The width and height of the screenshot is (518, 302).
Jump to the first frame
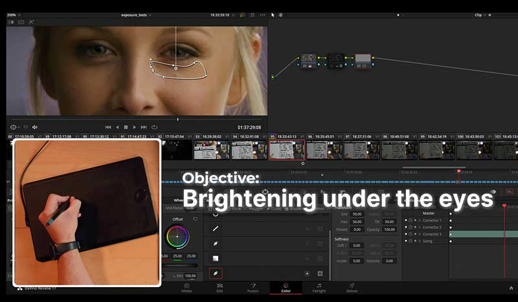coord(108,127)
